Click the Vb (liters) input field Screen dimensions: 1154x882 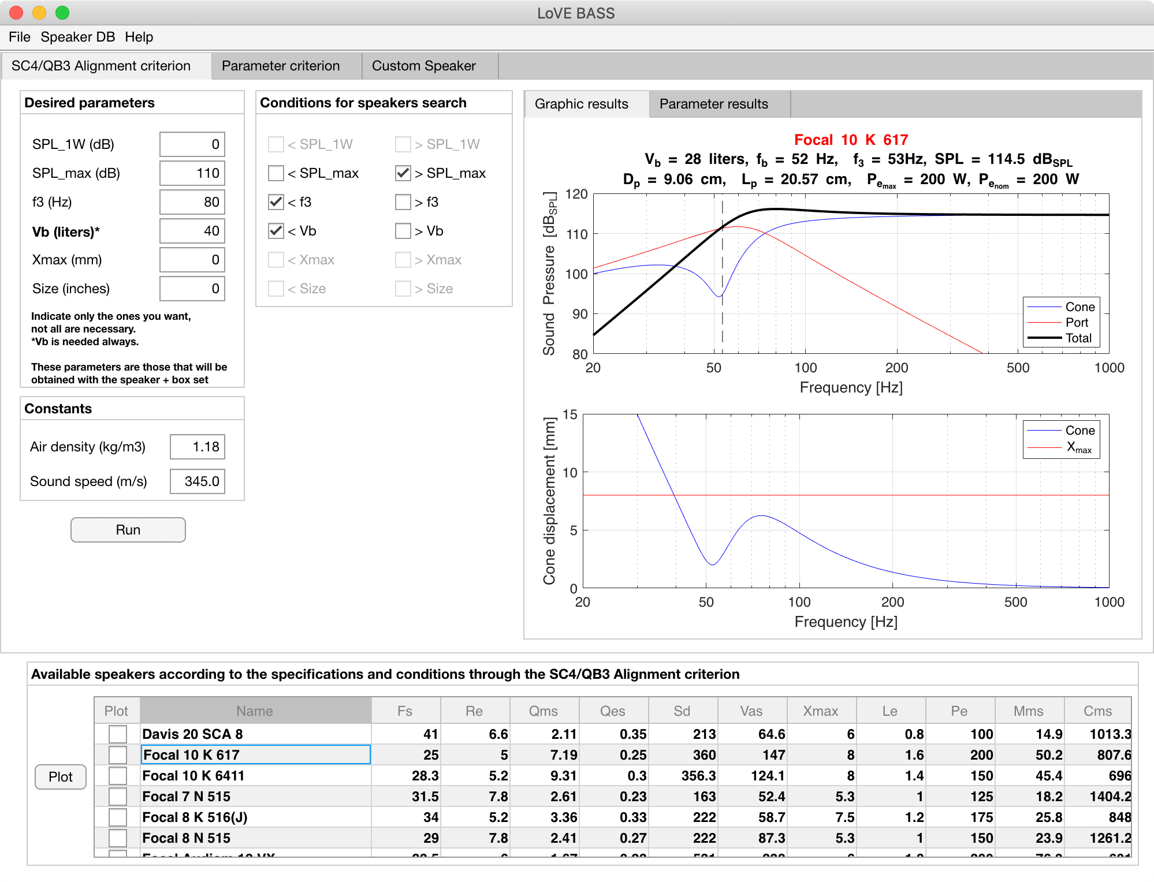(x=192, y=231)
